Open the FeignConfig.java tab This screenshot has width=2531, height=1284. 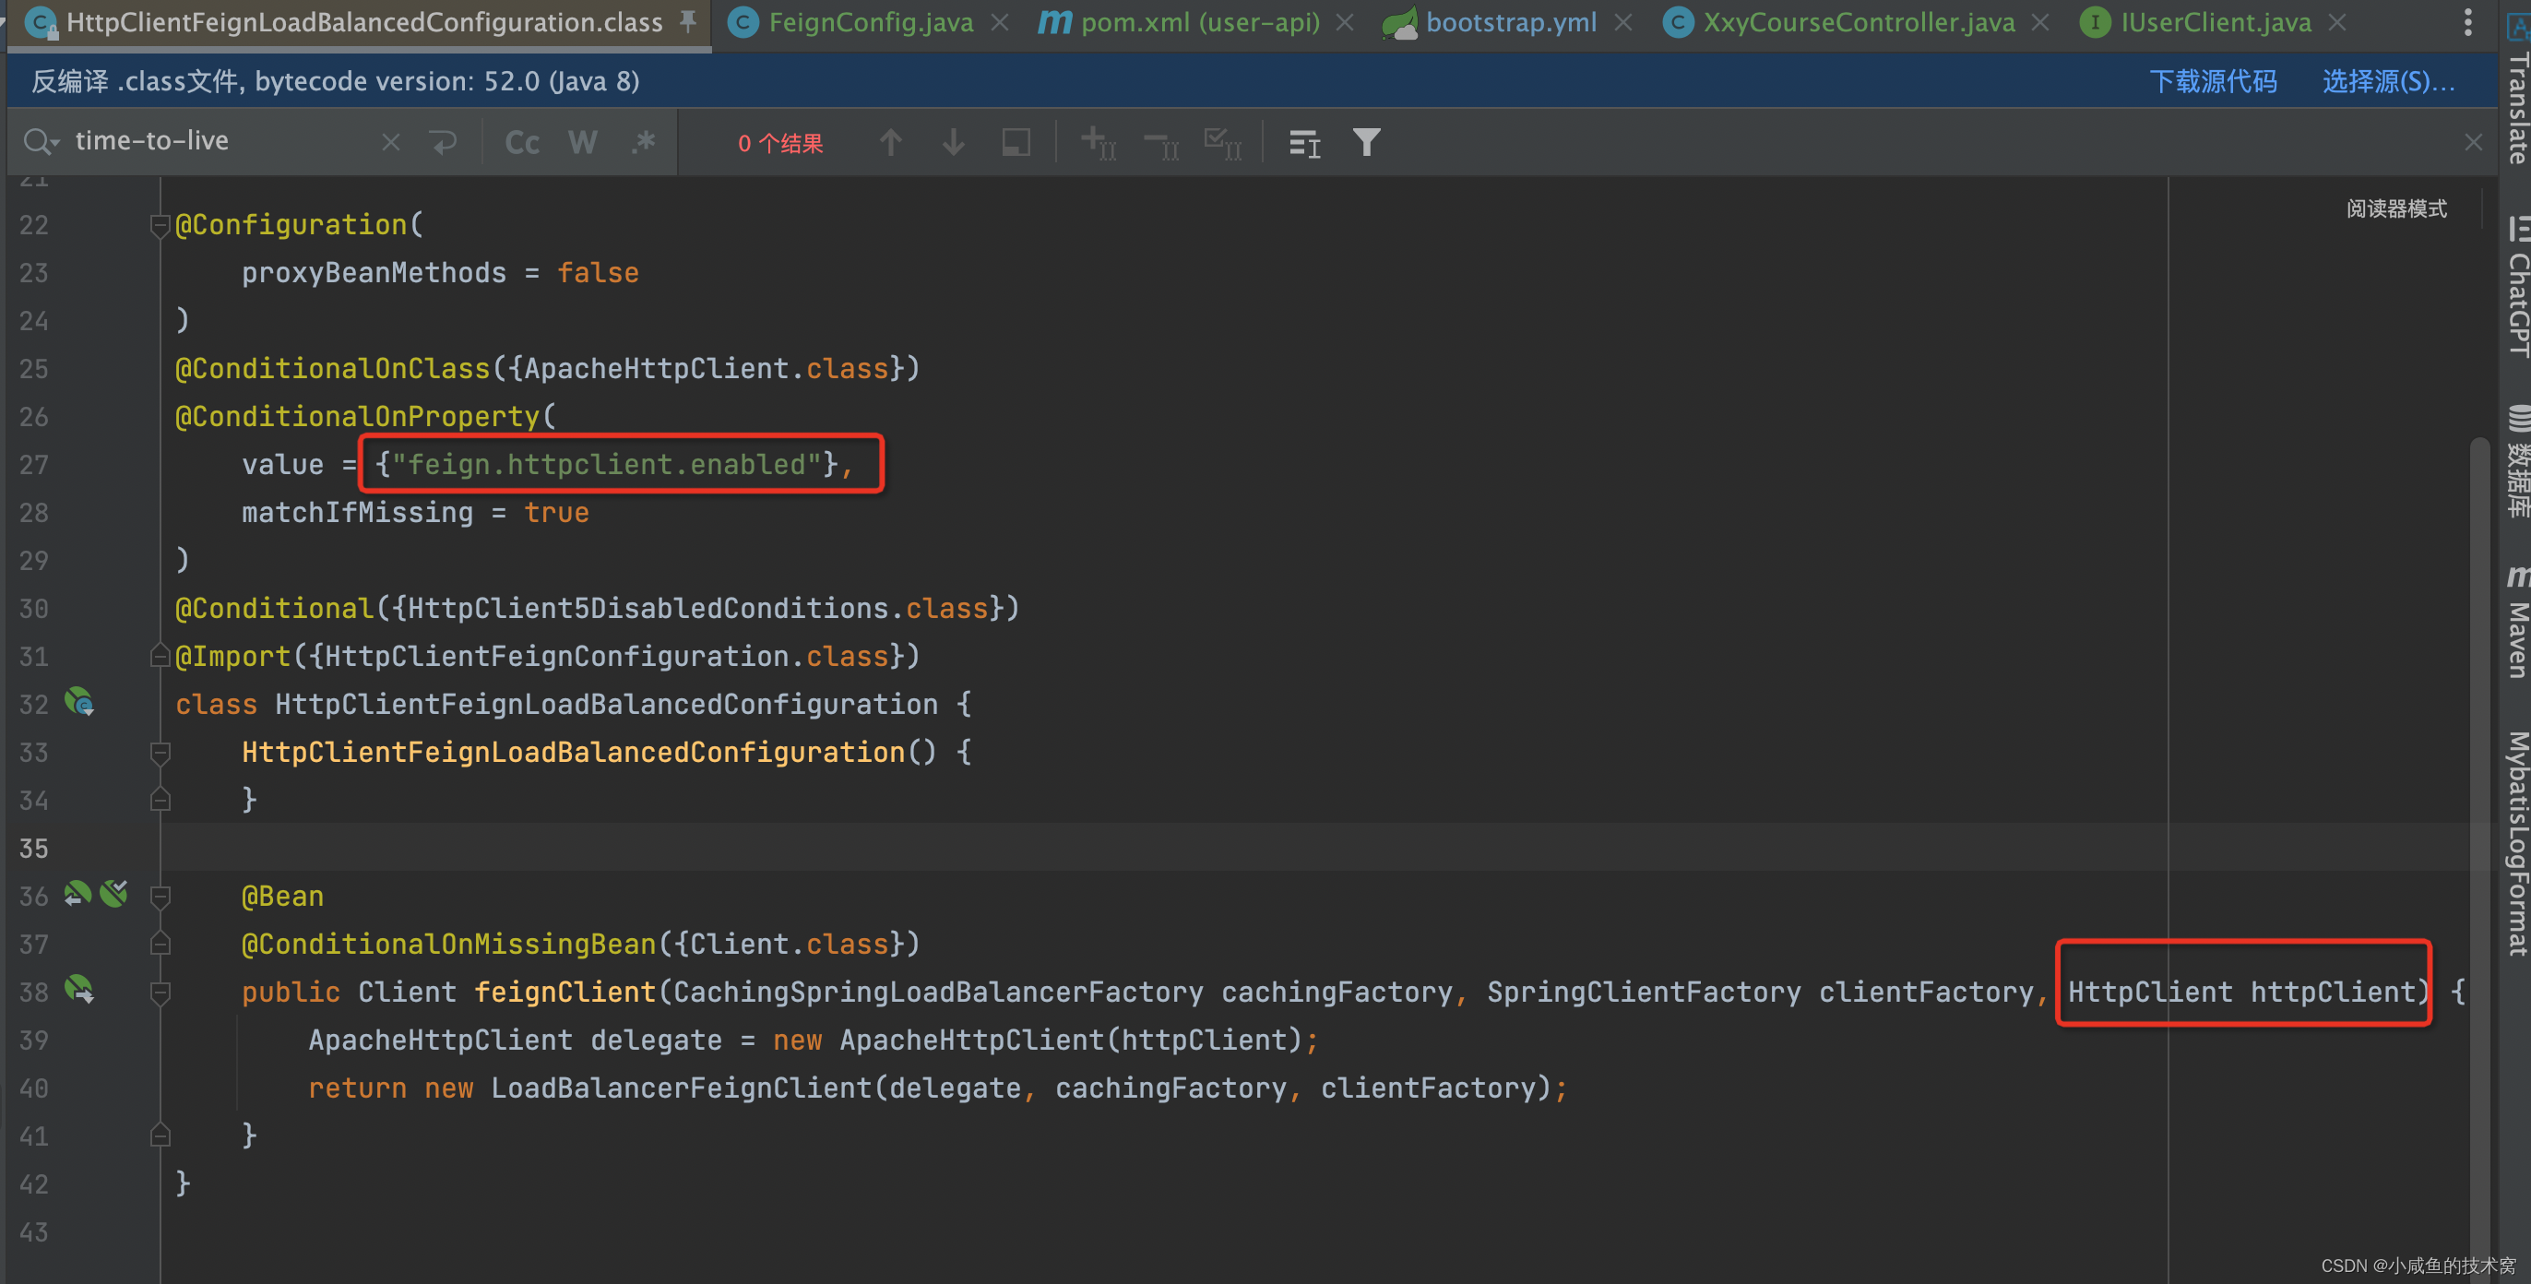(x=870, y=21)
